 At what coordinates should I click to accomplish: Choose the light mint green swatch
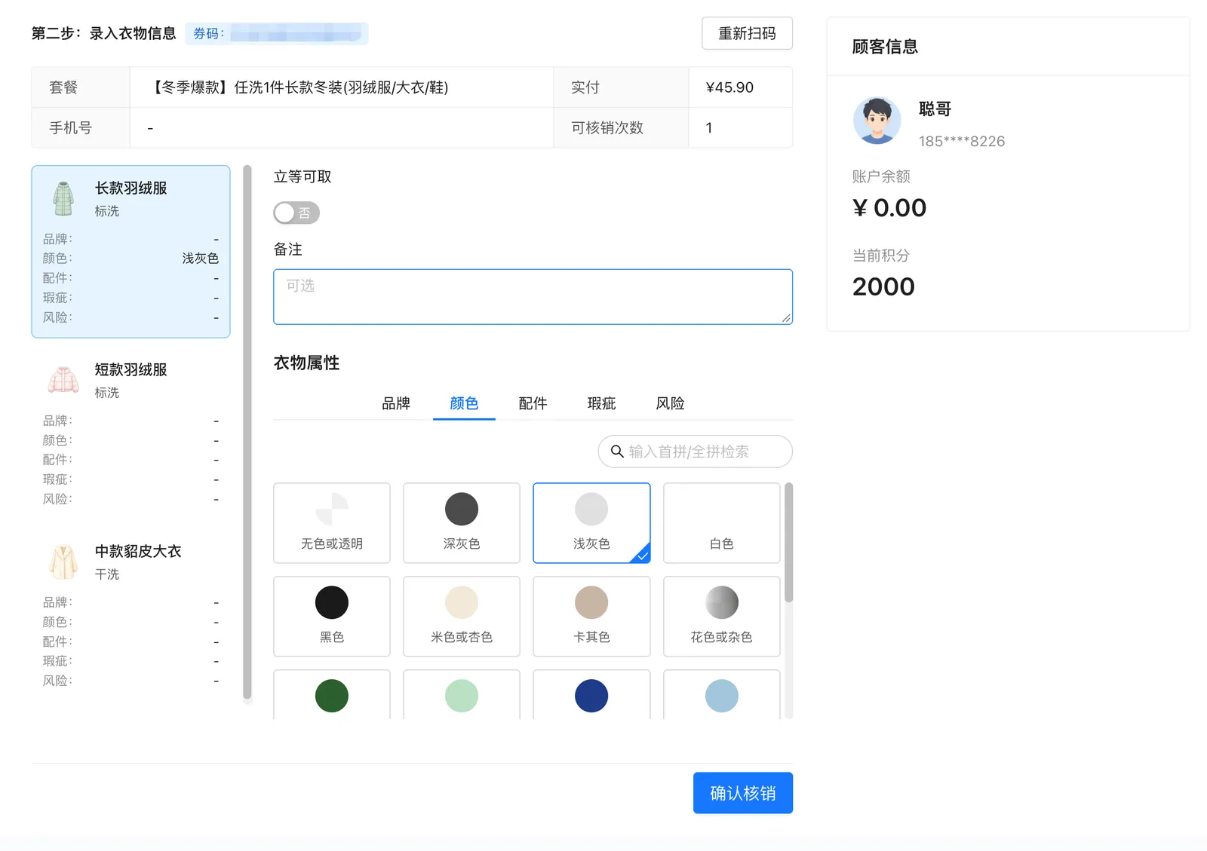[462, 695]
